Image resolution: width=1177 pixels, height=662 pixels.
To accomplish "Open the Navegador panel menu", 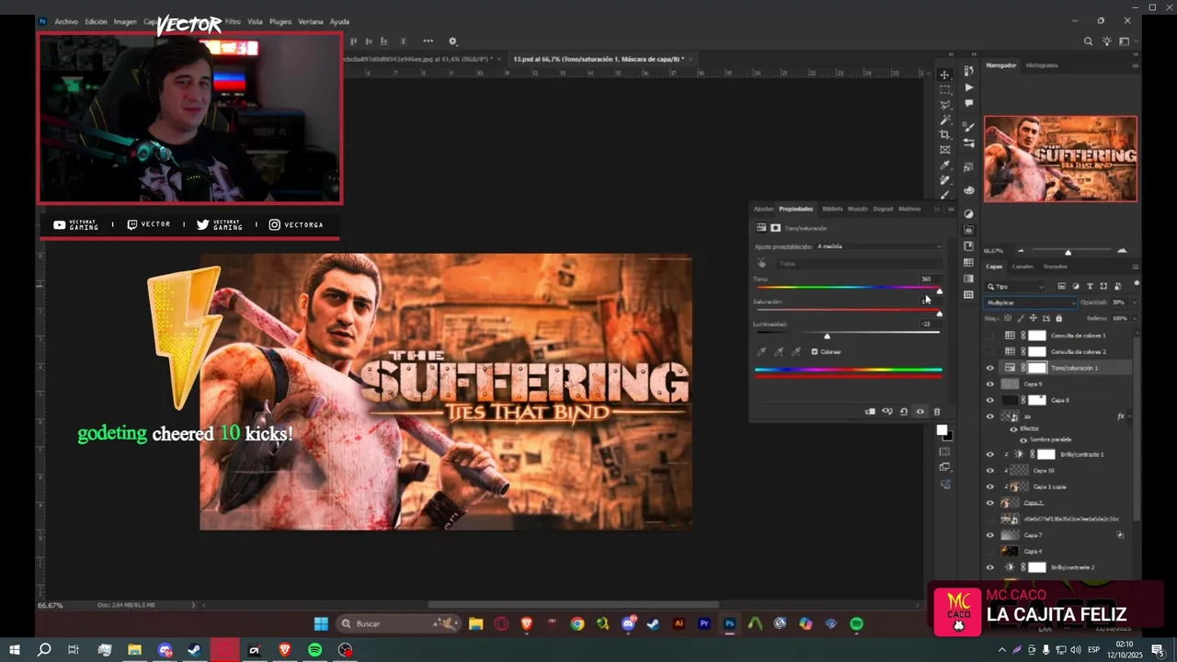I will (1136, 65).
